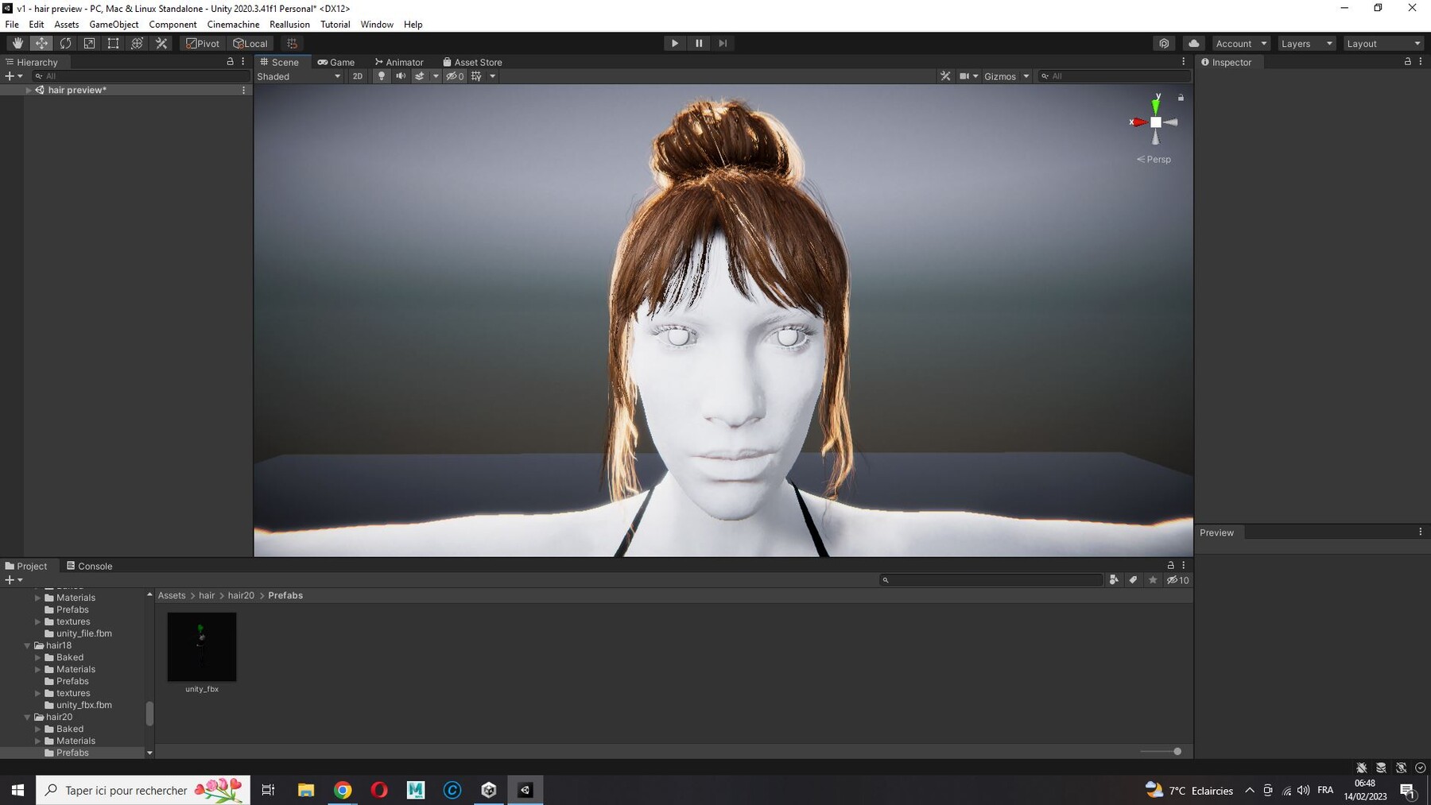The width and height of the screenshot is (1431, 805).
Task: Lock scene gizmo rotation
Action: pyautogui.click(x=1181, y=98)
